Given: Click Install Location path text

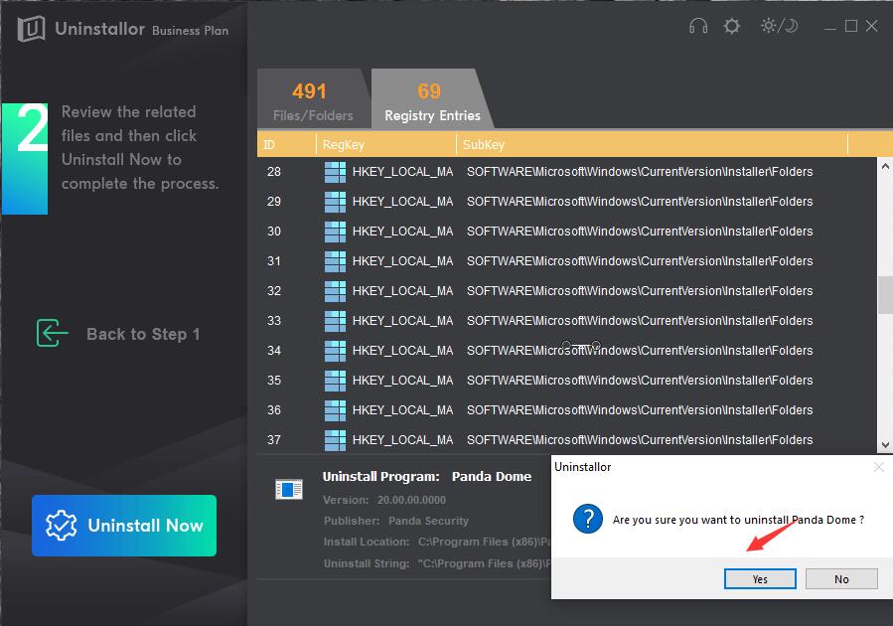Looking at the screenshot, I should click(x=484, y=542).
